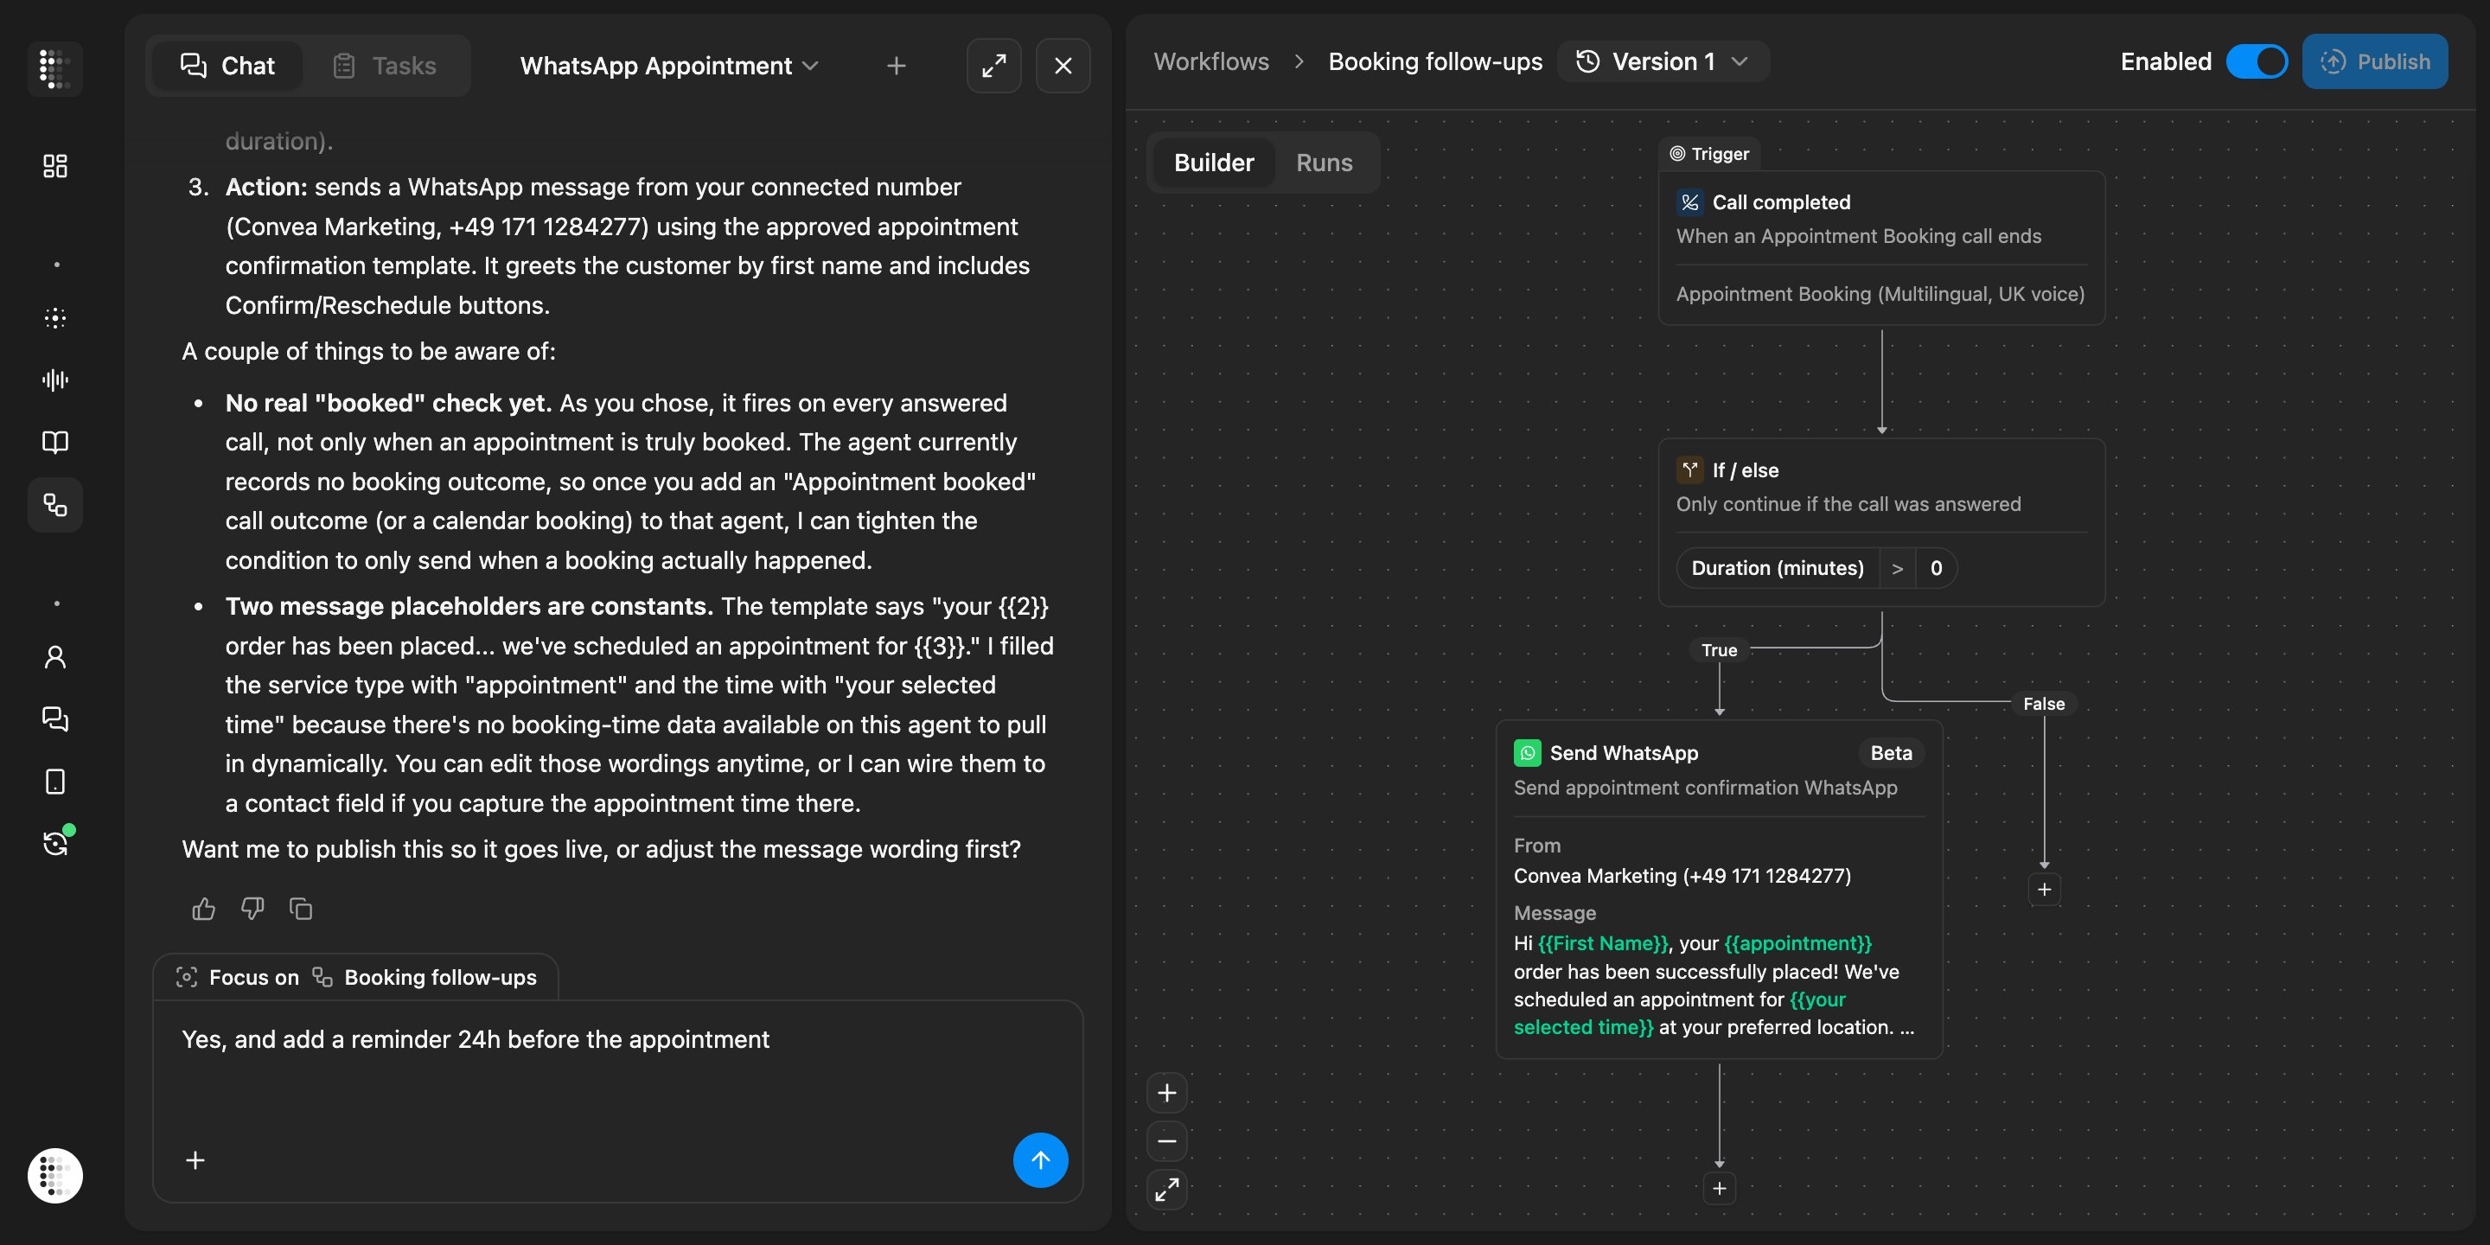The width and height of the screenshot is (2490, 1245).
Task: Add an attachment via plus in message box
Action: [x=195, y=1160]
